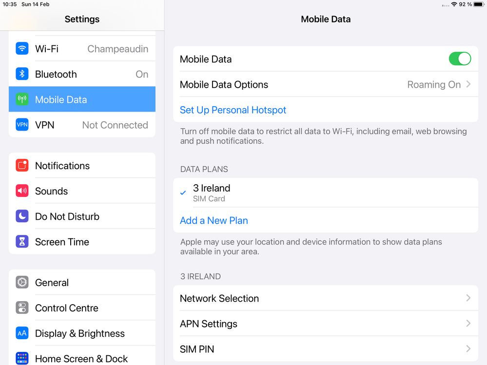Tap the Control Centre icon
This screenshot has height=365, width=487.
click(22, 308)
